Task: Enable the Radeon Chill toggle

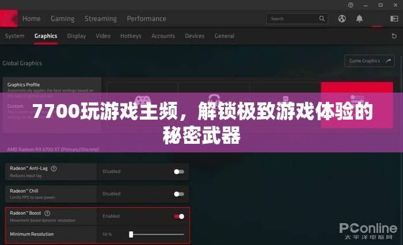Action: [x=179, y=194]
